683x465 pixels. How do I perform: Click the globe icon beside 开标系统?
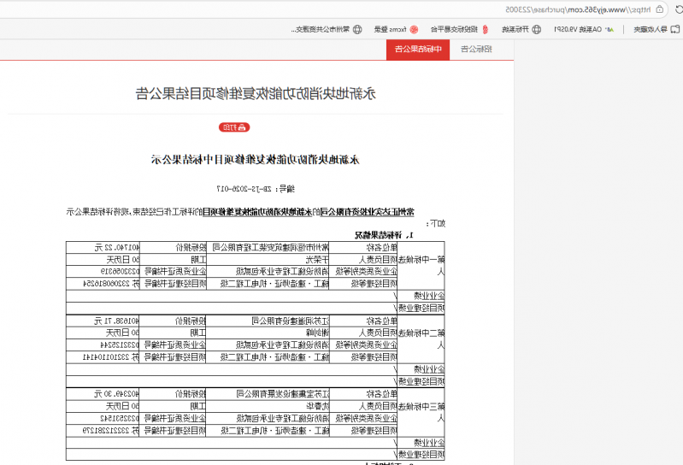(x=537, y=29)
